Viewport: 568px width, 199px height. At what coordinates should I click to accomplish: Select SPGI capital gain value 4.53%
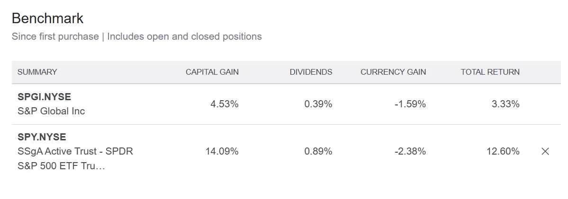(x=224, y=104)
